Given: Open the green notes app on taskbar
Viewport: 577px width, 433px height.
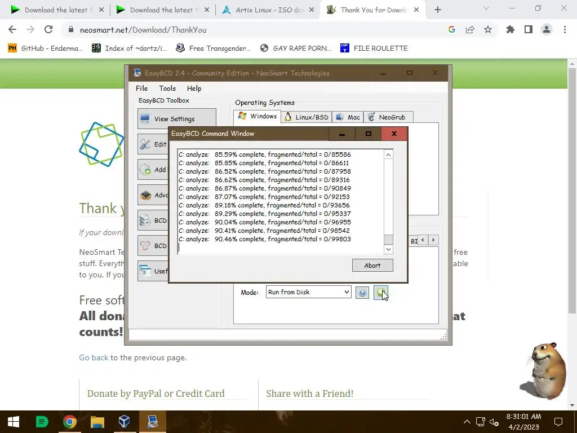Looking at the screenshot, I should tap(42, 422).
